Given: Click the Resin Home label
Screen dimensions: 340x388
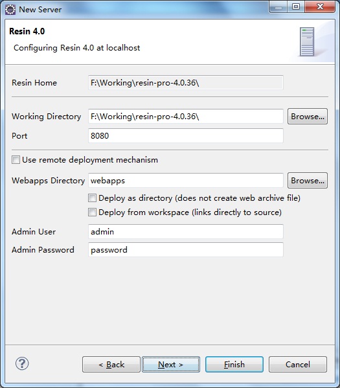Looking at the screenshot, I should 34,83.
